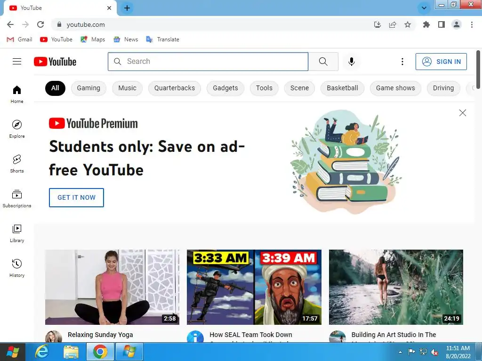
Task: Open File Explorer from taskbar
Action: (71, 352)
